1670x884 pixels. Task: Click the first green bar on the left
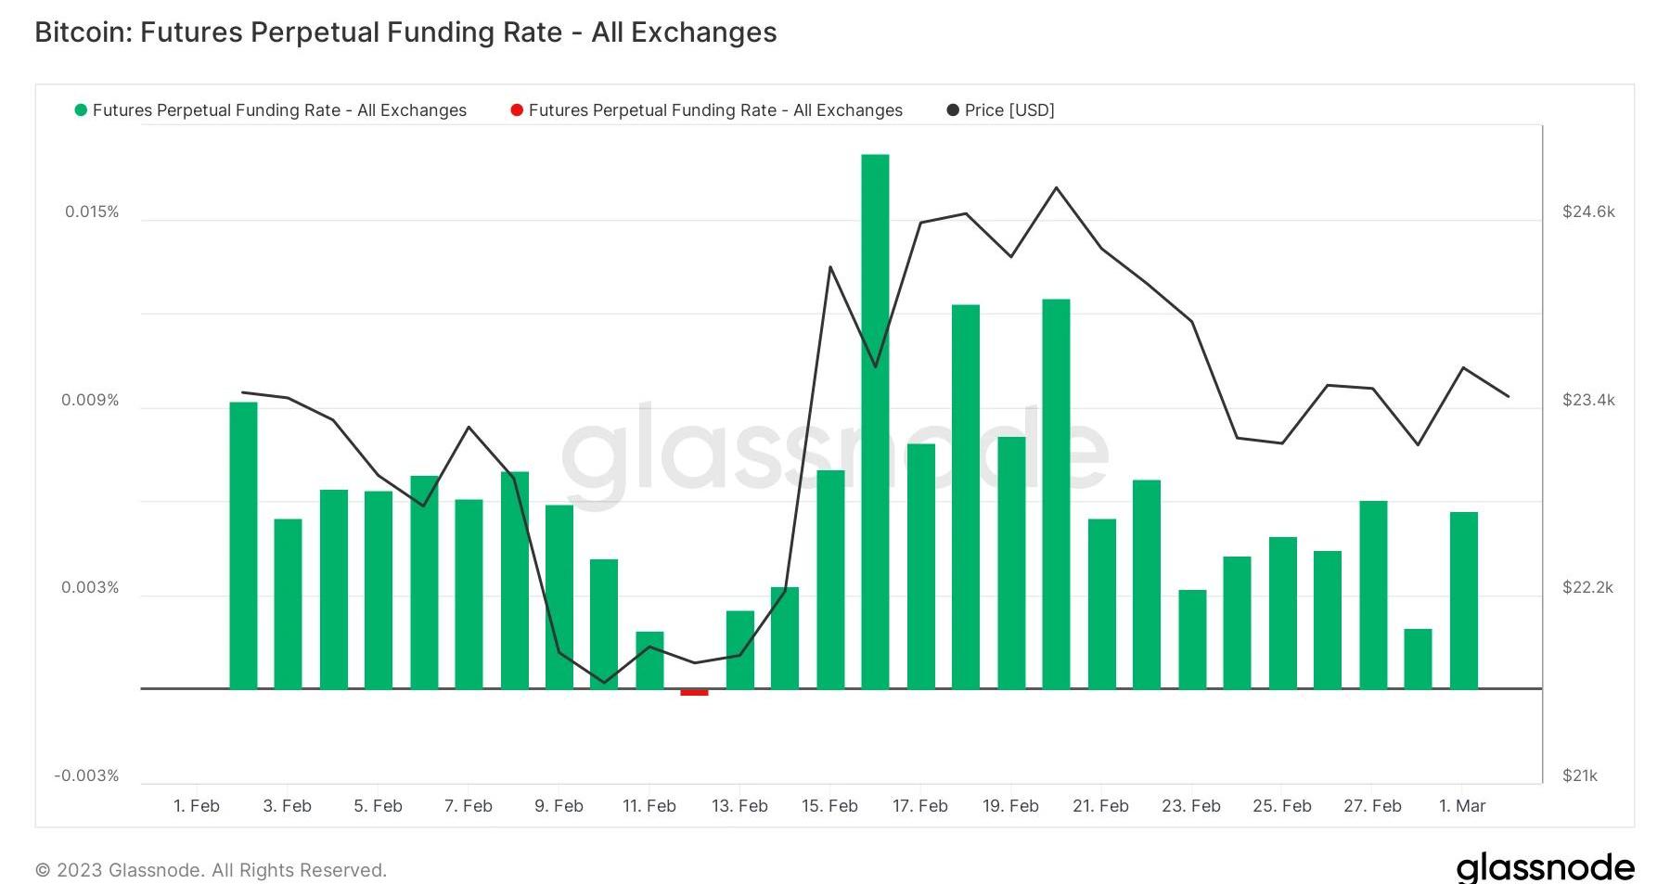click(243, 545)
